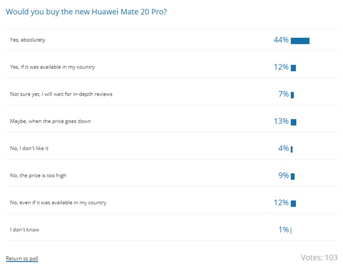
Task: Click 'Yes, if it was available in my country'
Action: click(x=52, y=67)
